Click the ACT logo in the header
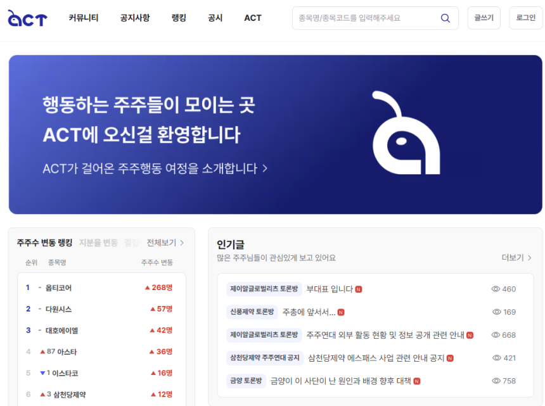Screen dimensions: 545x406 (27, 18)
